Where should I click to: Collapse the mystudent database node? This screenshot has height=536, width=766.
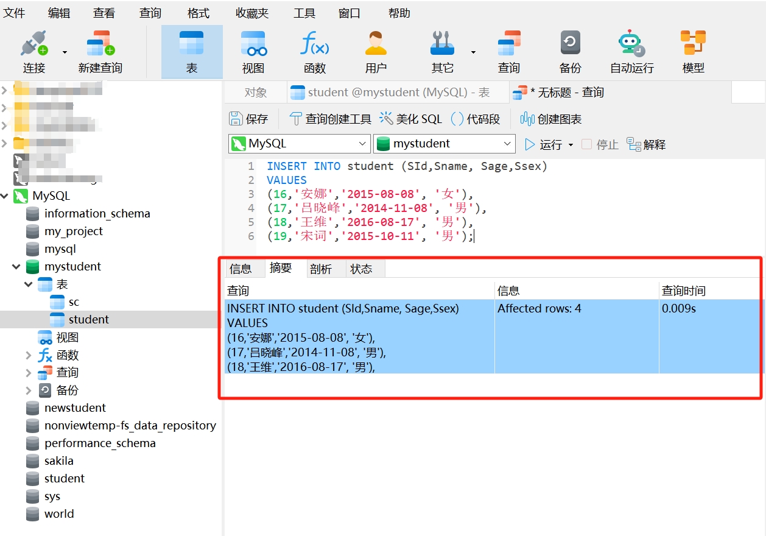tap(17, 266)
